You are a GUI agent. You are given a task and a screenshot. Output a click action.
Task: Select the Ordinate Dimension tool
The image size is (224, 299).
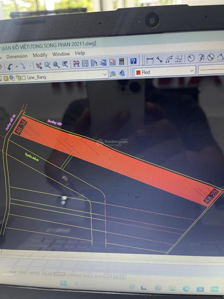179,59
